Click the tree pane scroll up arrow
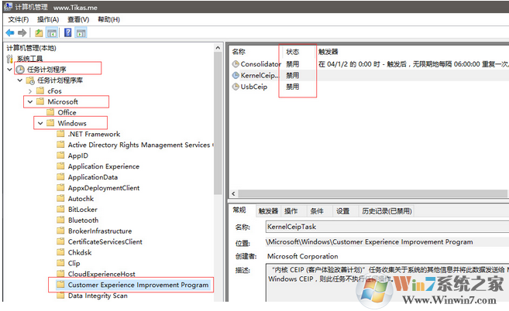The image size is (509, 311). pyautogui.click(x=218, y=48)
